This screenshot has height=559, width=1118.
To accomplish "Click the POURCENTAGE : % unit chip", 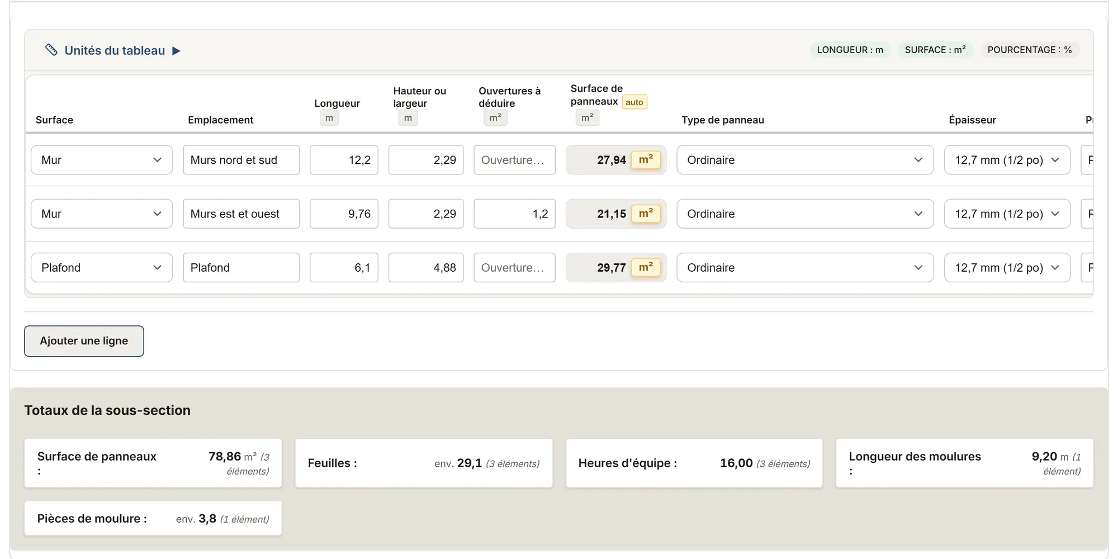I will click(1030, 50).
